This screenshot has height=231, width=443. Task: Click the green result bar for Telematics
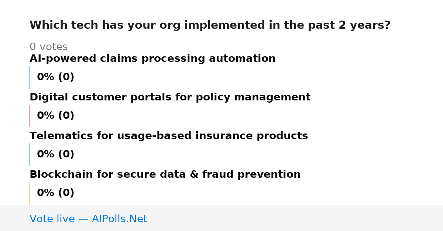pyautogui.click(x=30, y=154)
